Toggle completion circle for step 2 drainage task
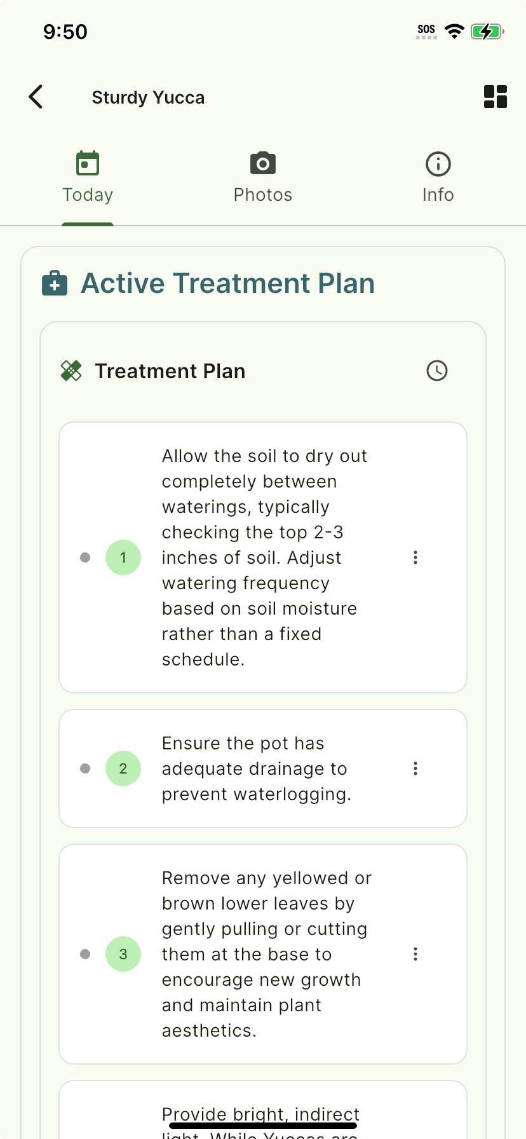The image size is (526, 1139). [123, 768]
